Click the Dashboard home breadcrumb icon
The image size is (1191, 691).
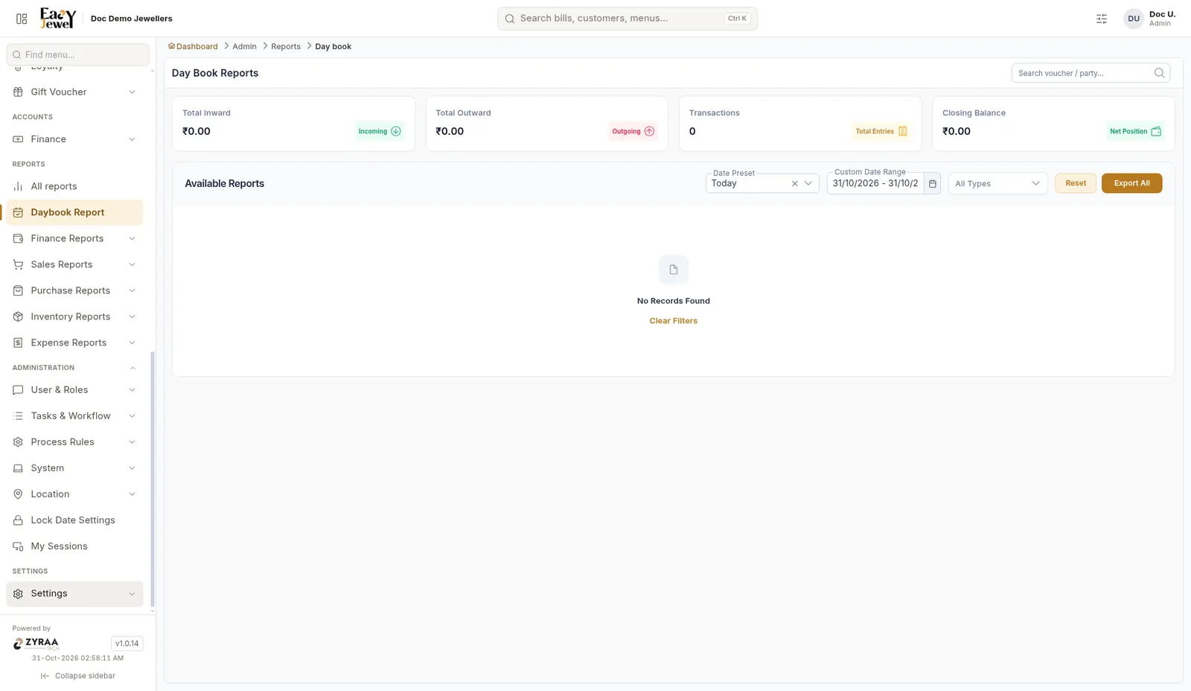(171, 46)
